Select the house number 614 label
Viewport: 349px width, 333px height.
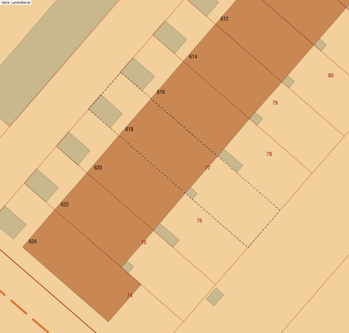193,57
